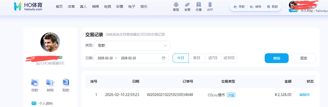Open 个人资料 profile in the sidebar
Viewport: 328px width, 107px height.
tap(46, 103)
